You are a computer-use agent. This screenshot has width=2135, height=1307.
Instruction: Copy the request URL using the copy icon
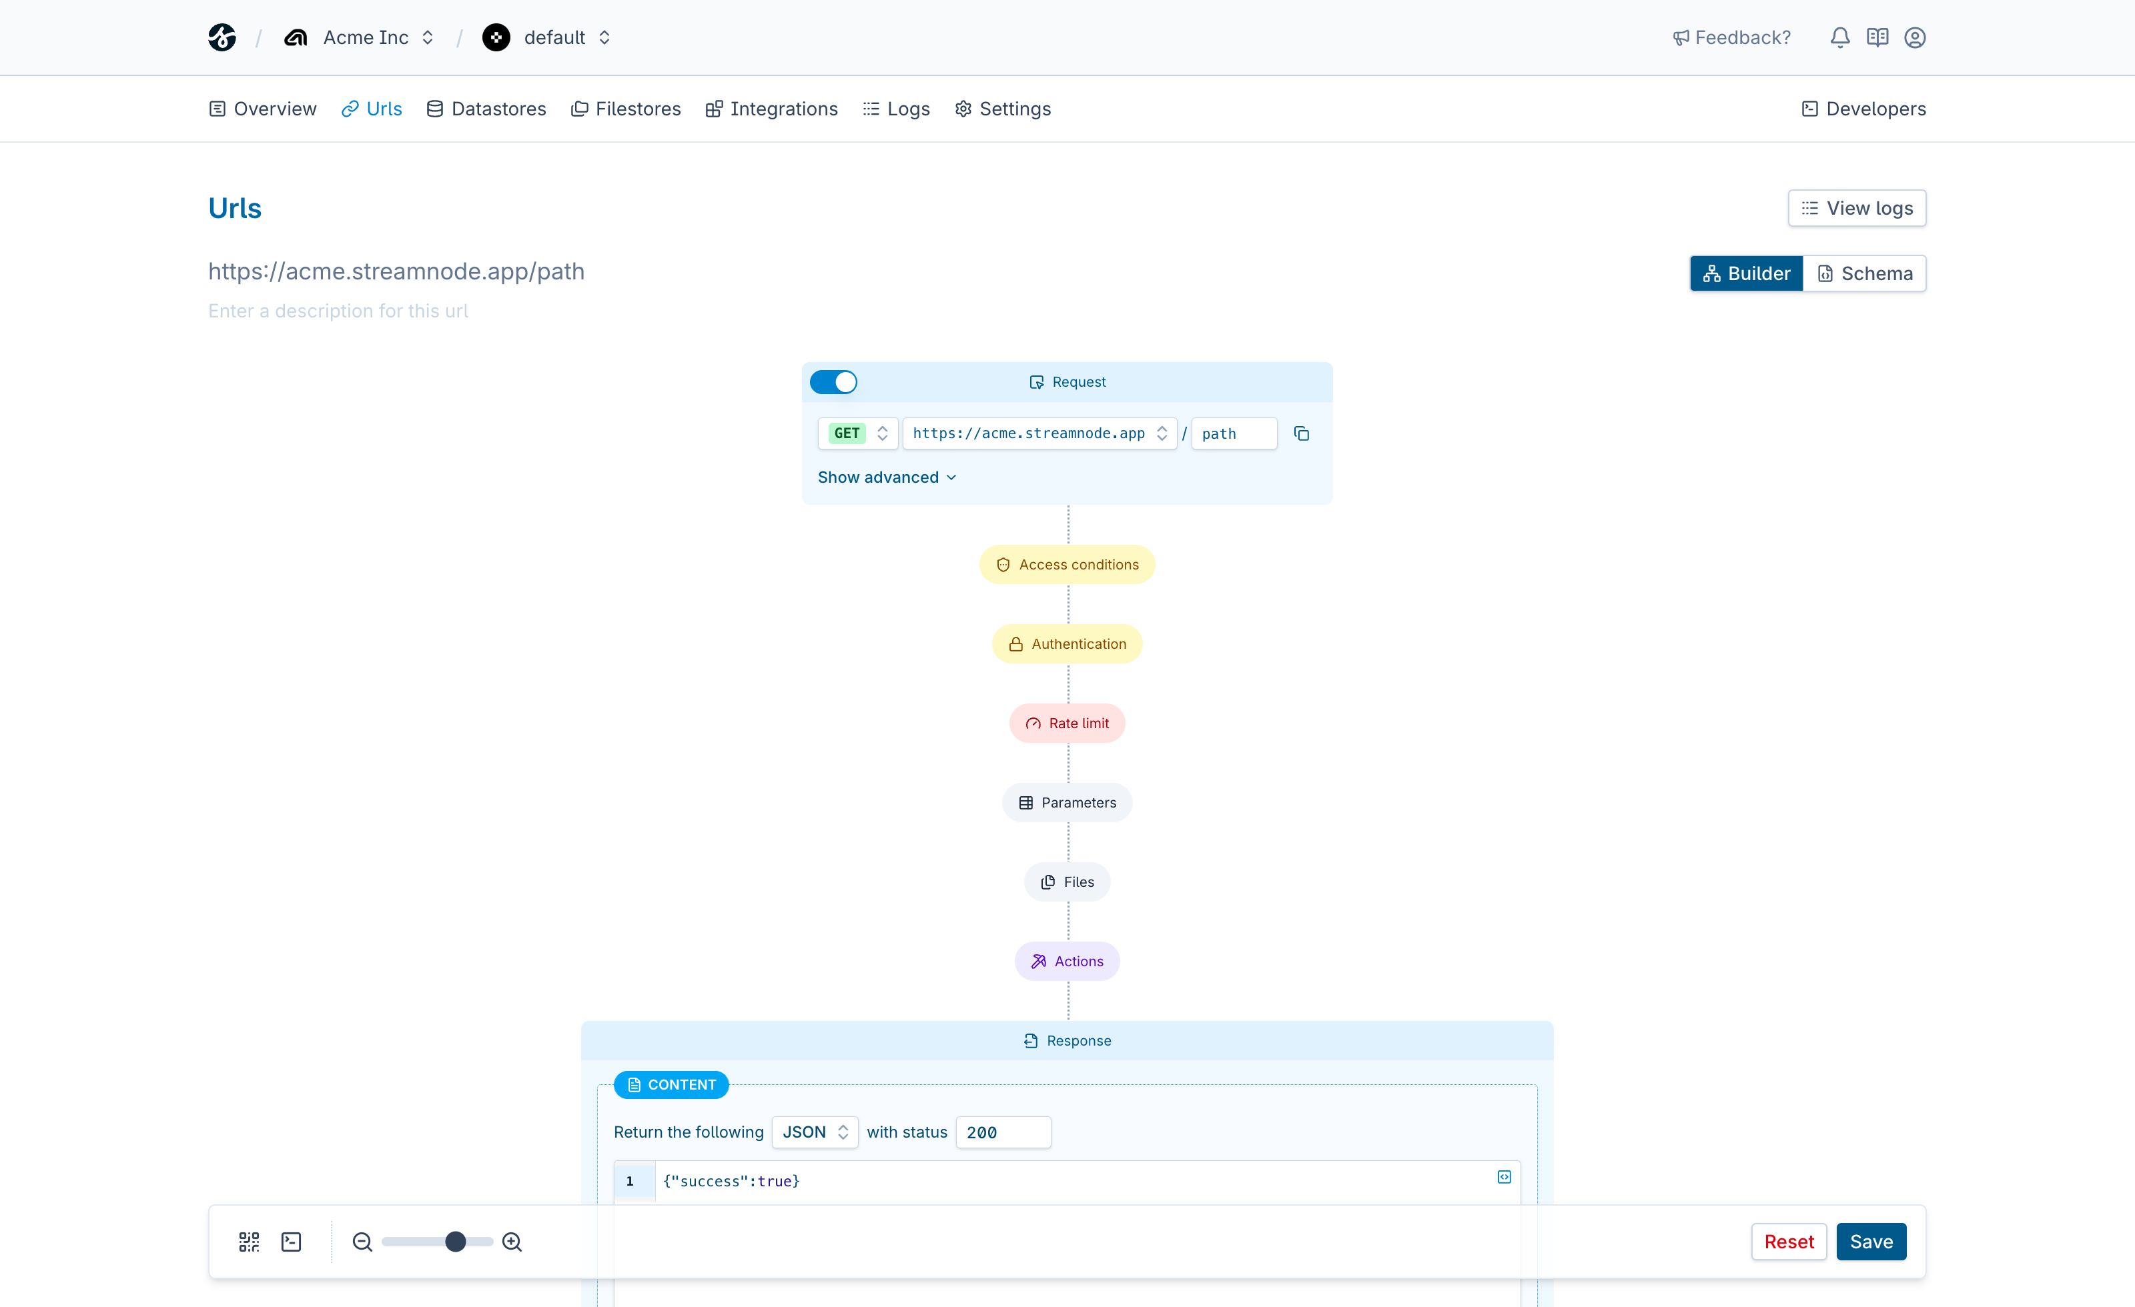pyautogui.click(x=1302, y=433)
